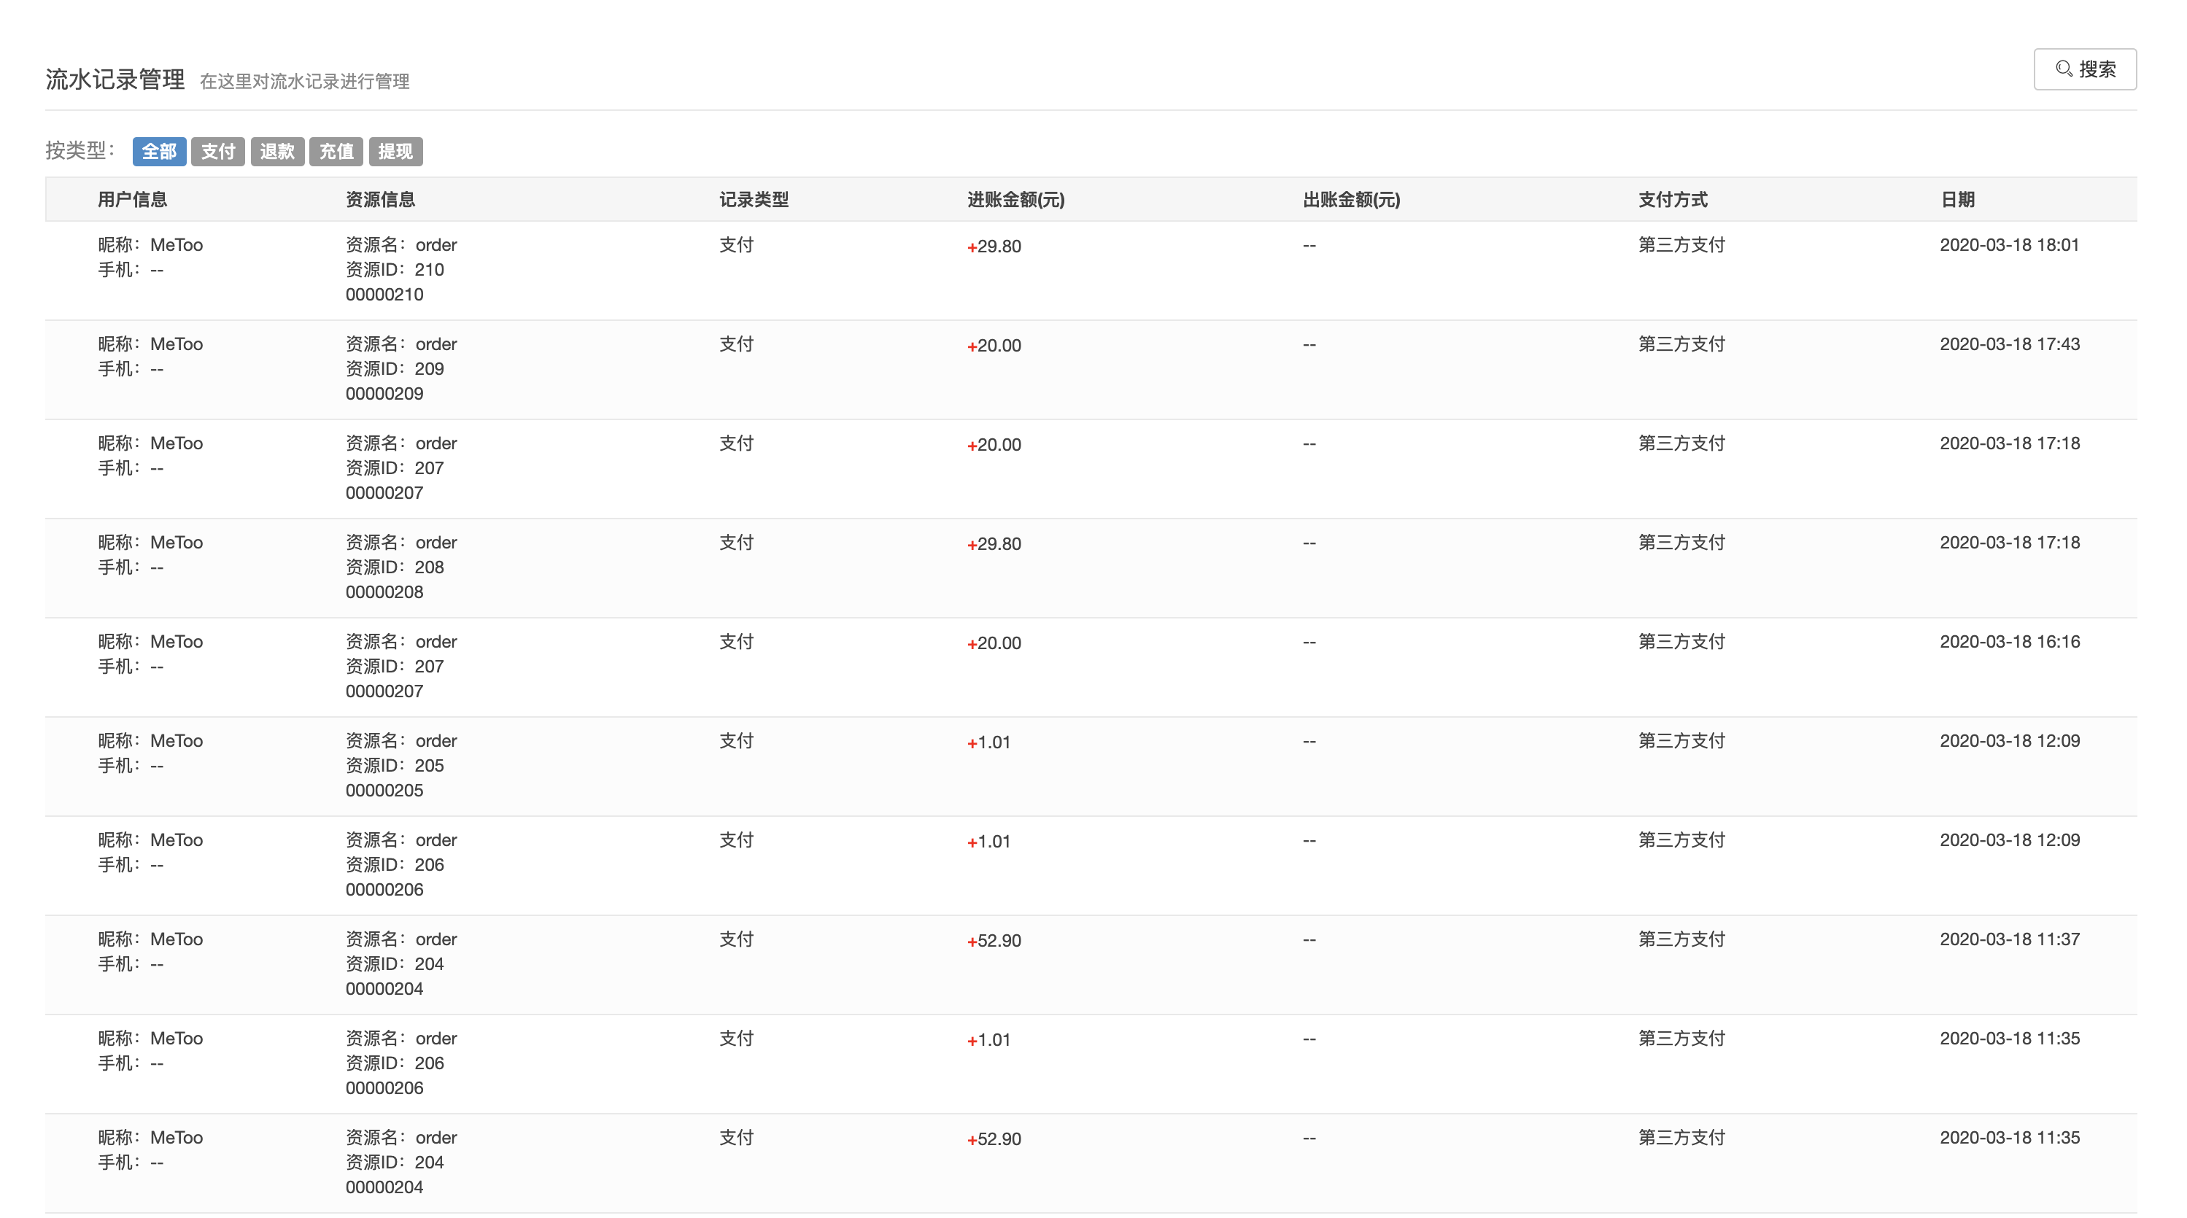Screen dimensions: 2187x1218
Task: Click the 资源信息 column header
Action: pyautogui.click(x=380, y=199)
